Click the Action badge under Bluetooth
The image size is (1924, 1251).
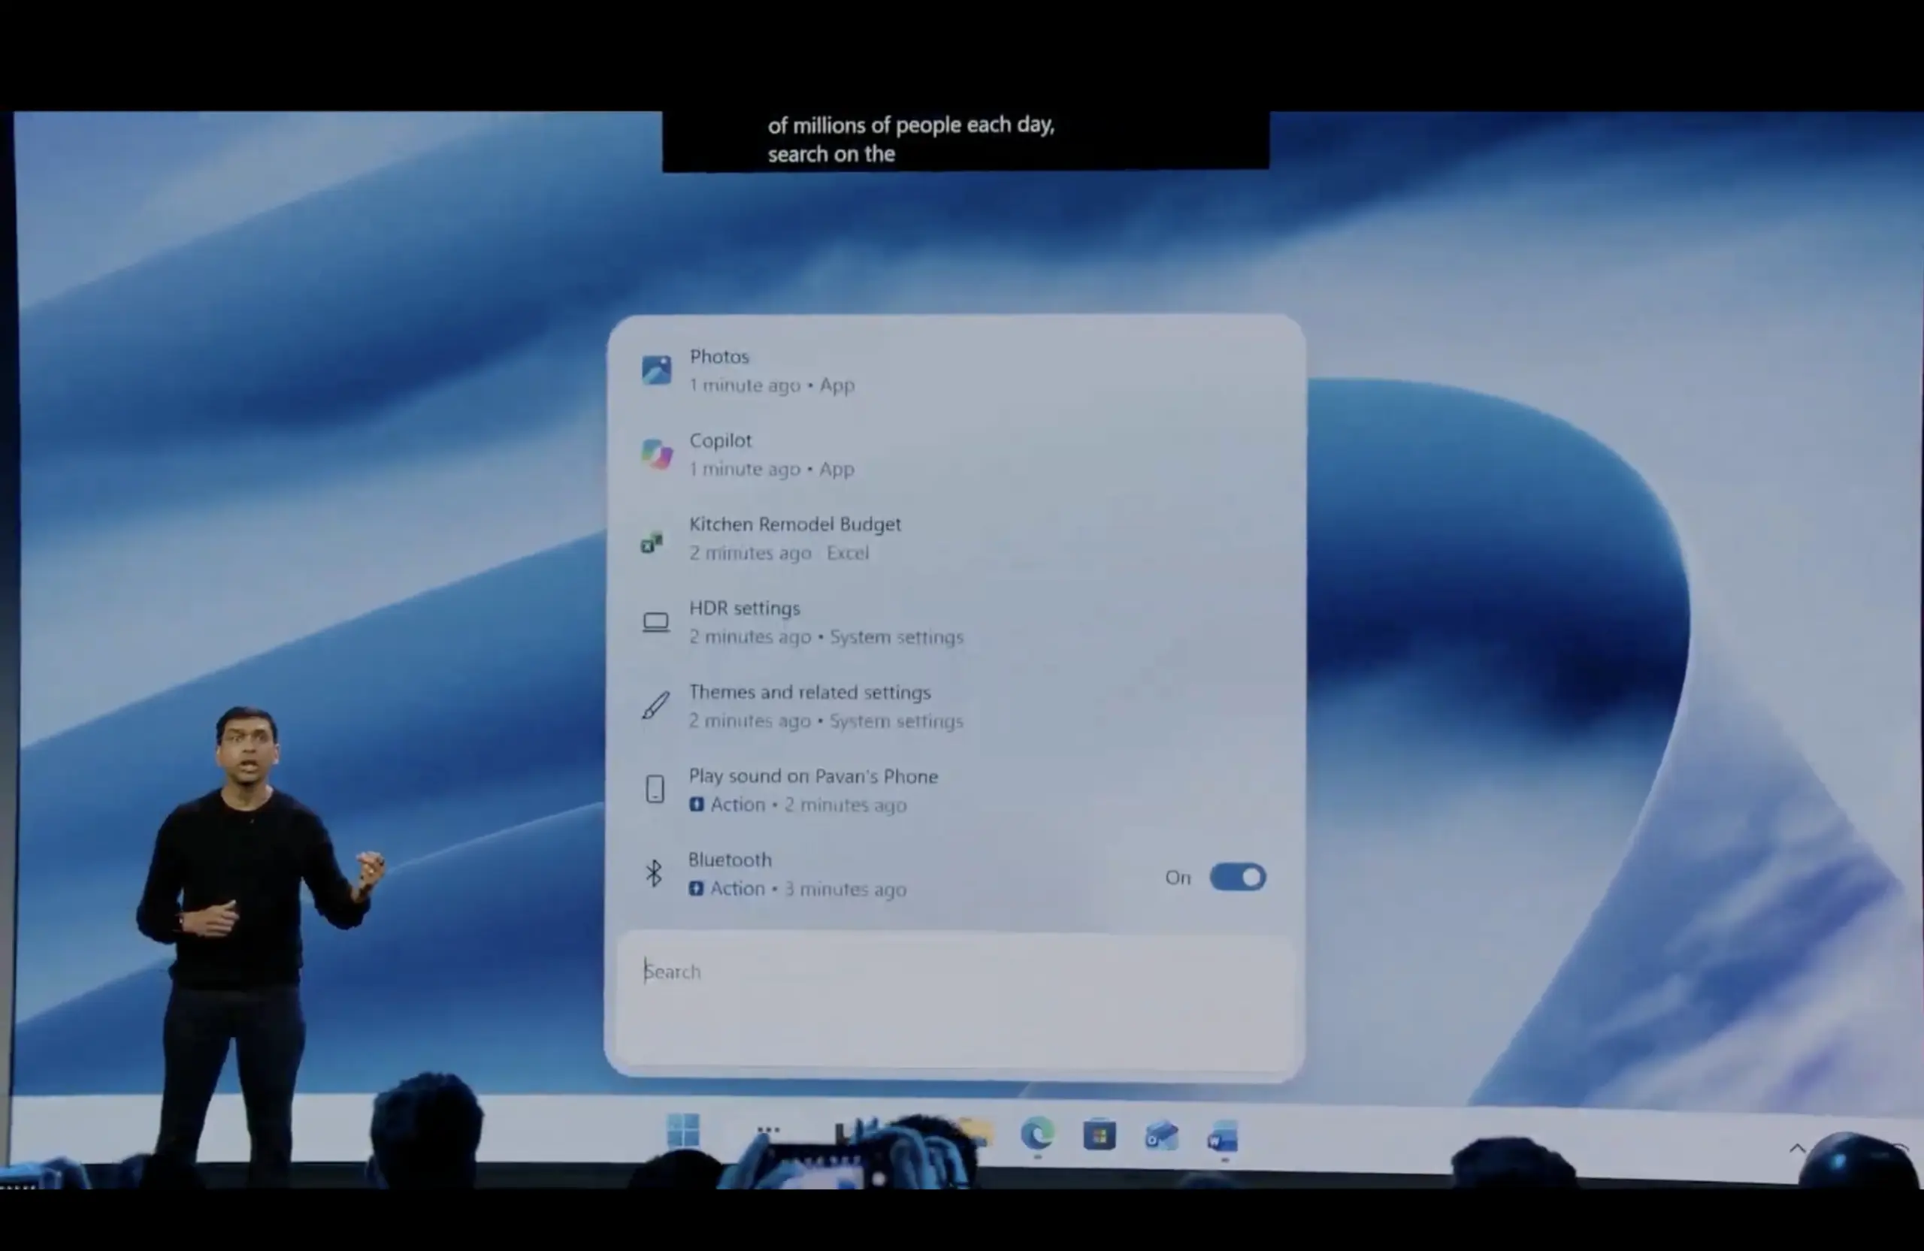(x=727, y=888)
